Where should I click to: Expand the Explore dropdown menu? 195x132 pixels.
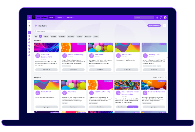(52, 18)
